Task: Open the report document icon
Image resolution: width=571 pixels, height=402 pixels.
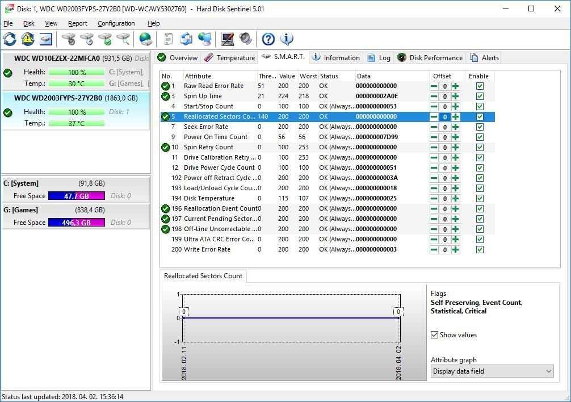Action: 168,39
